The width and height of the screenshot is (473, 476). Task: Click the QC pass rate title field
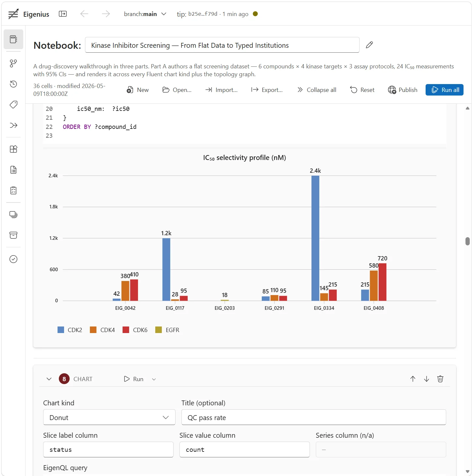[x=314, y=417]
